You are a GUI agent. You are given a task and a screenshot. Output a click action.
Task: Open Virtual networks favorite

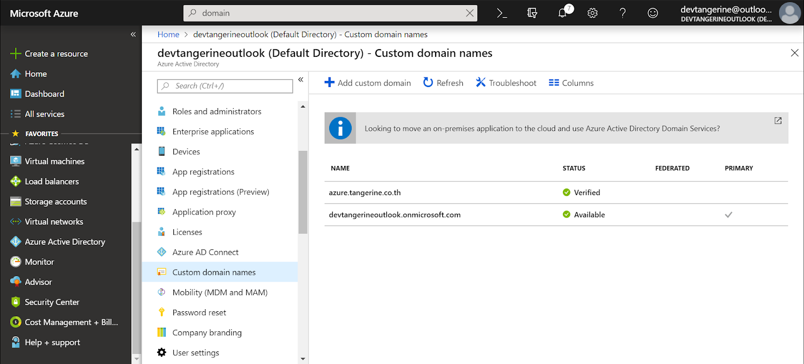(x=47, y=222)
